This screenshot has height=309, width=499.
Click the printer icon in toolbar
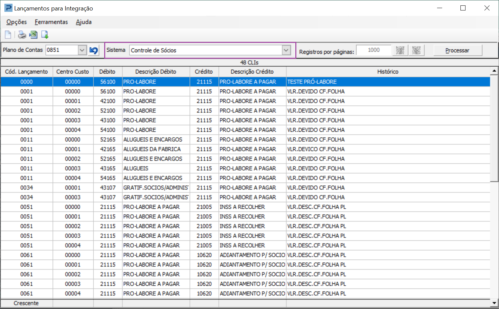click(22, 35)
